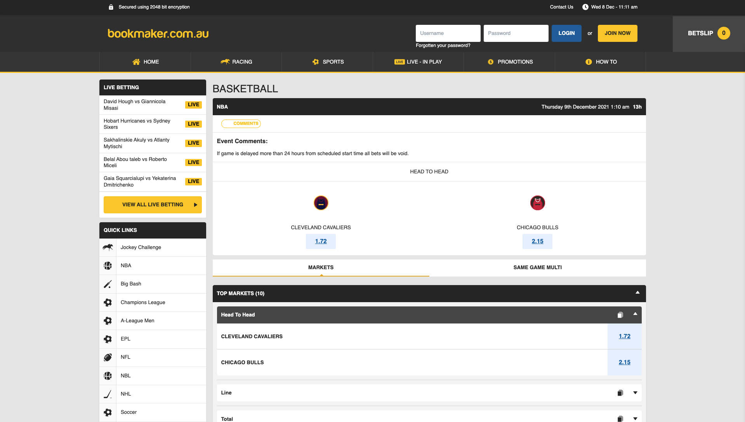Open Big Bash quick link

(153, 284)
